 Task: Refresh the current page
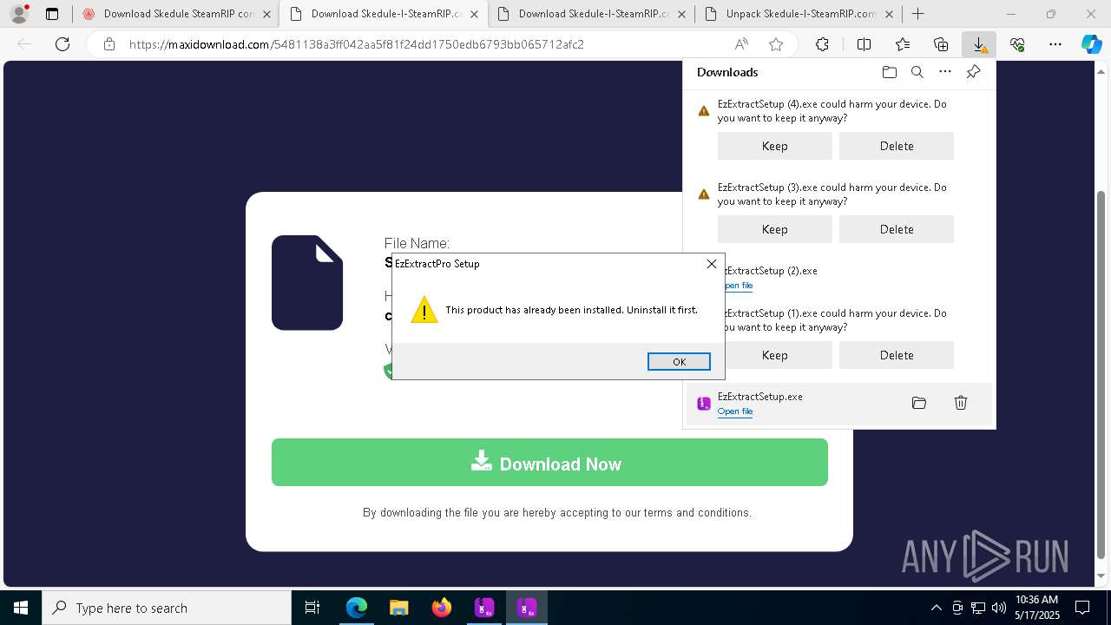[x=62, y=44]
